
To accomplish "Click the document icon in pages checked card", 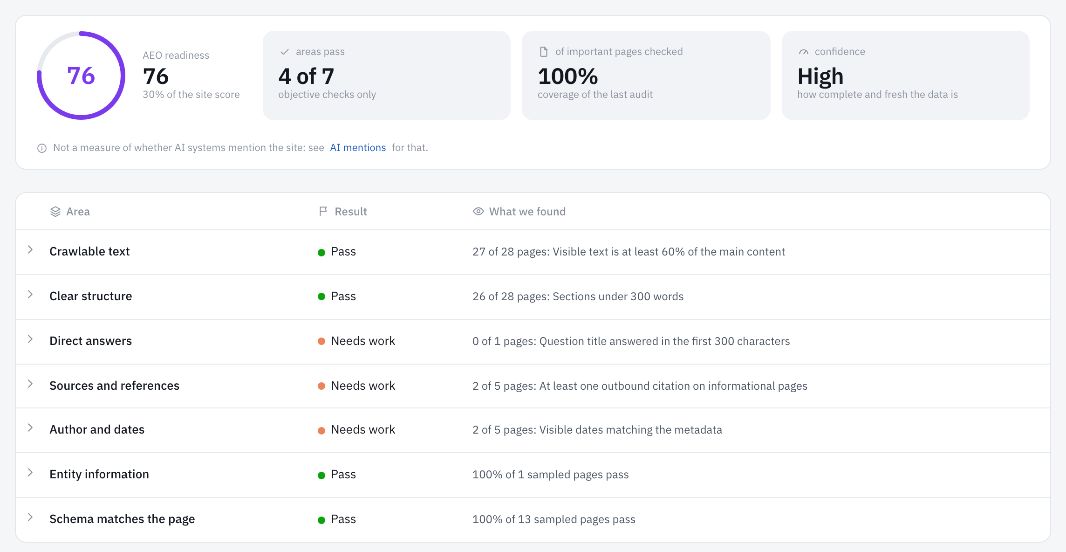I will [x=544, y=52].
